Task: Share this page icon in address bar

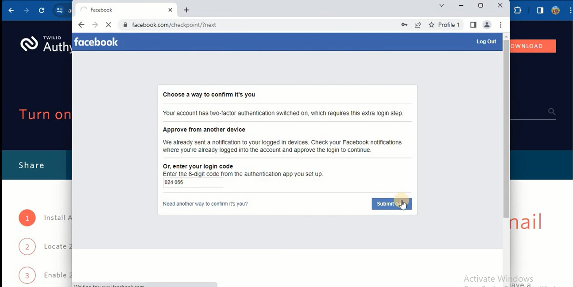Action: (418, 25)
